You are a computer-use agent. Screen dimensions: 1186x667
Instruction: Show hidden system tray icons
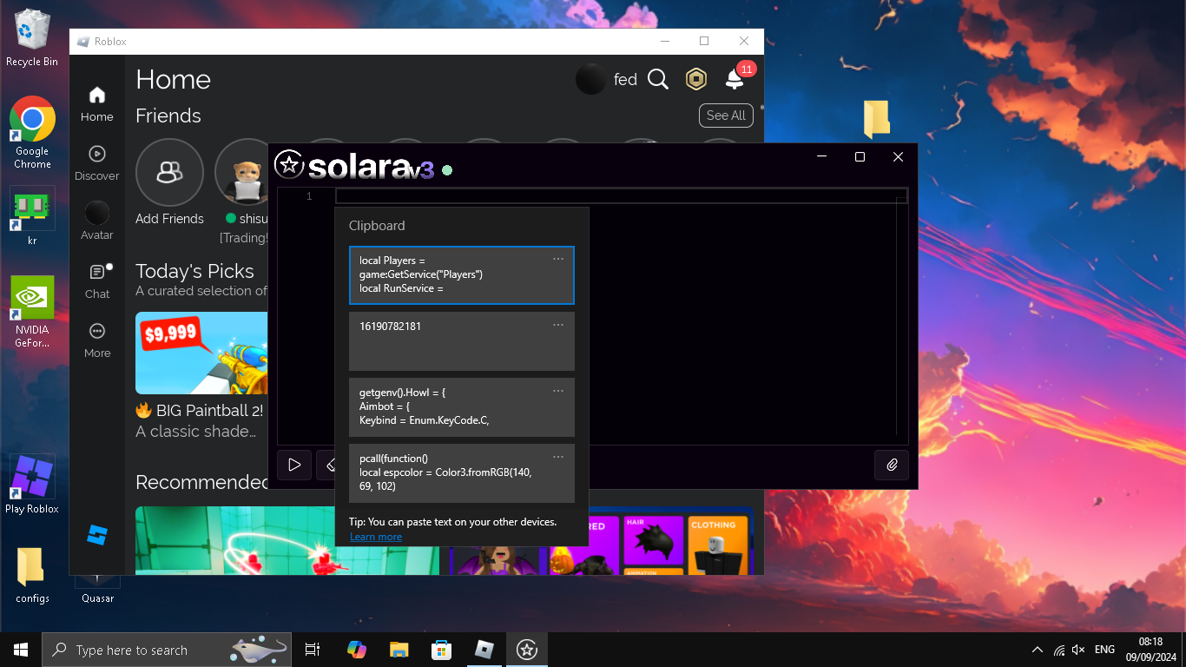click(1038, 650)
